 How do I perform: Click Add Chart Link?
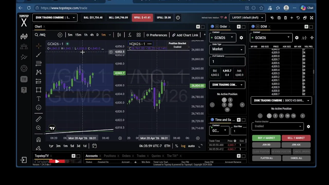pyautogui.click(x=185, y=35)
